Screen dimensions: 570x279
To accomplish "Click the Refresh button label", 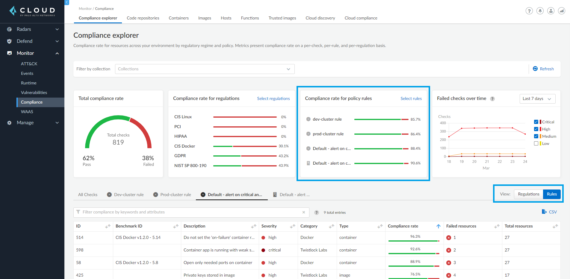I will (547, 69).
